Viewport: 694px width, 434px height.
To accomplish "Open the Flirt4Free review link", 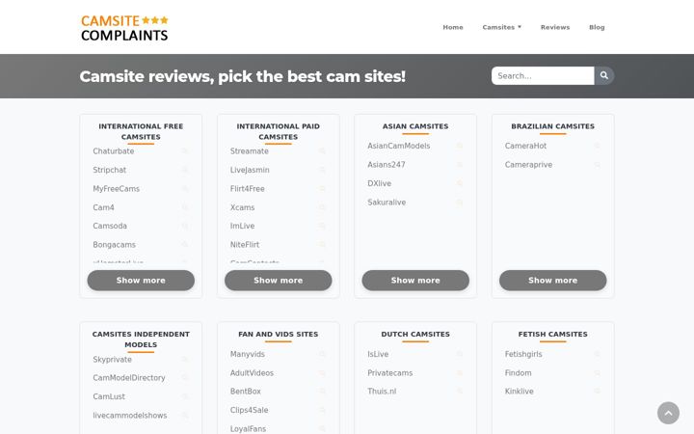I will (247, 189).
